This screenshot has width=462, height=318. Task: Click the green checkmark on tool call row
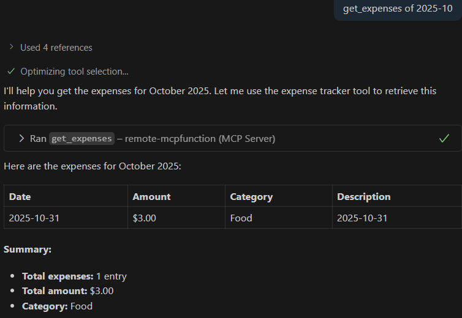click(444, 138)
